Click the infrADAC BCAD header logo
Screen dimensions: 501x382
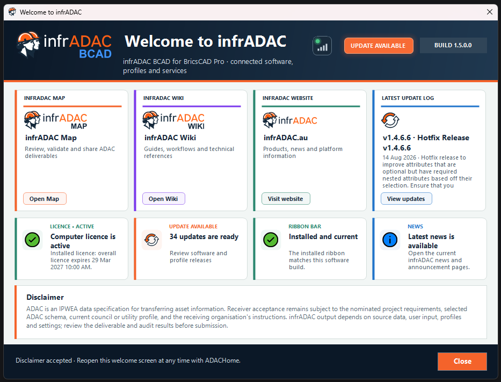click(64, 45)
